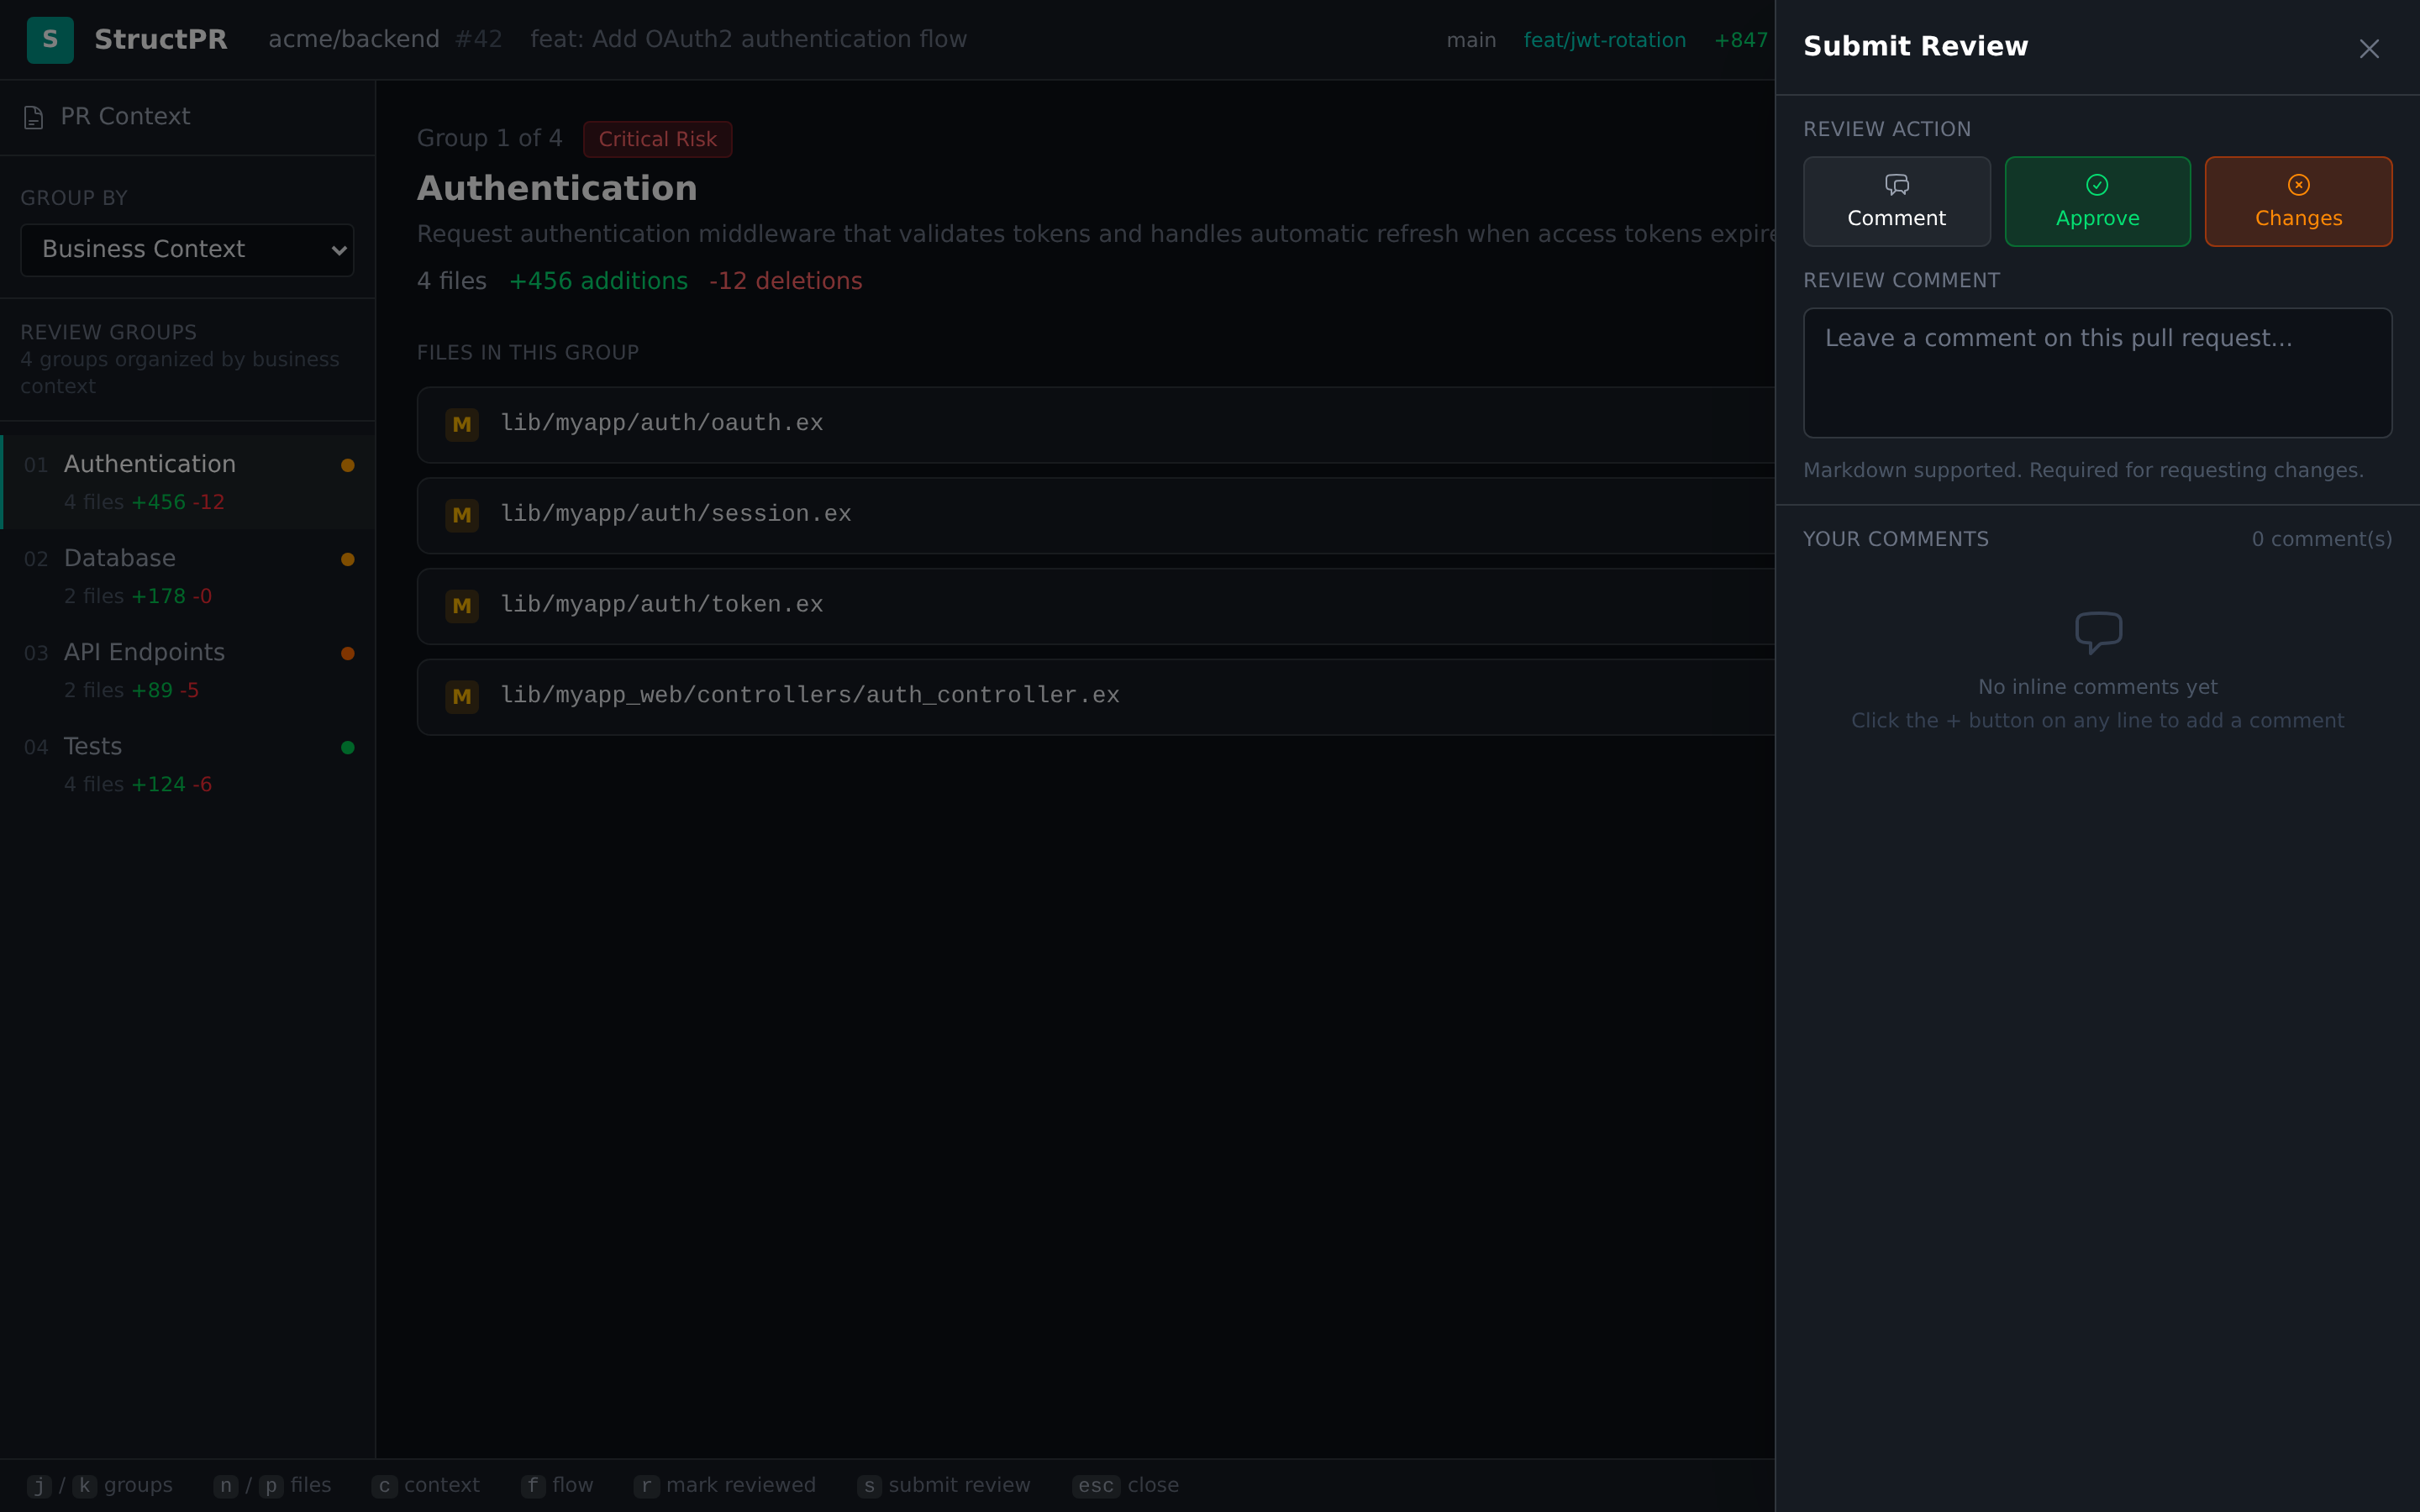Click the Approve button

pos(2096,201)
